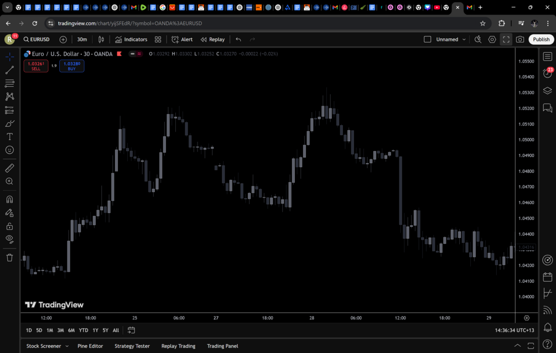
Task: Open the Stock Screener tab
Action: 44,346
